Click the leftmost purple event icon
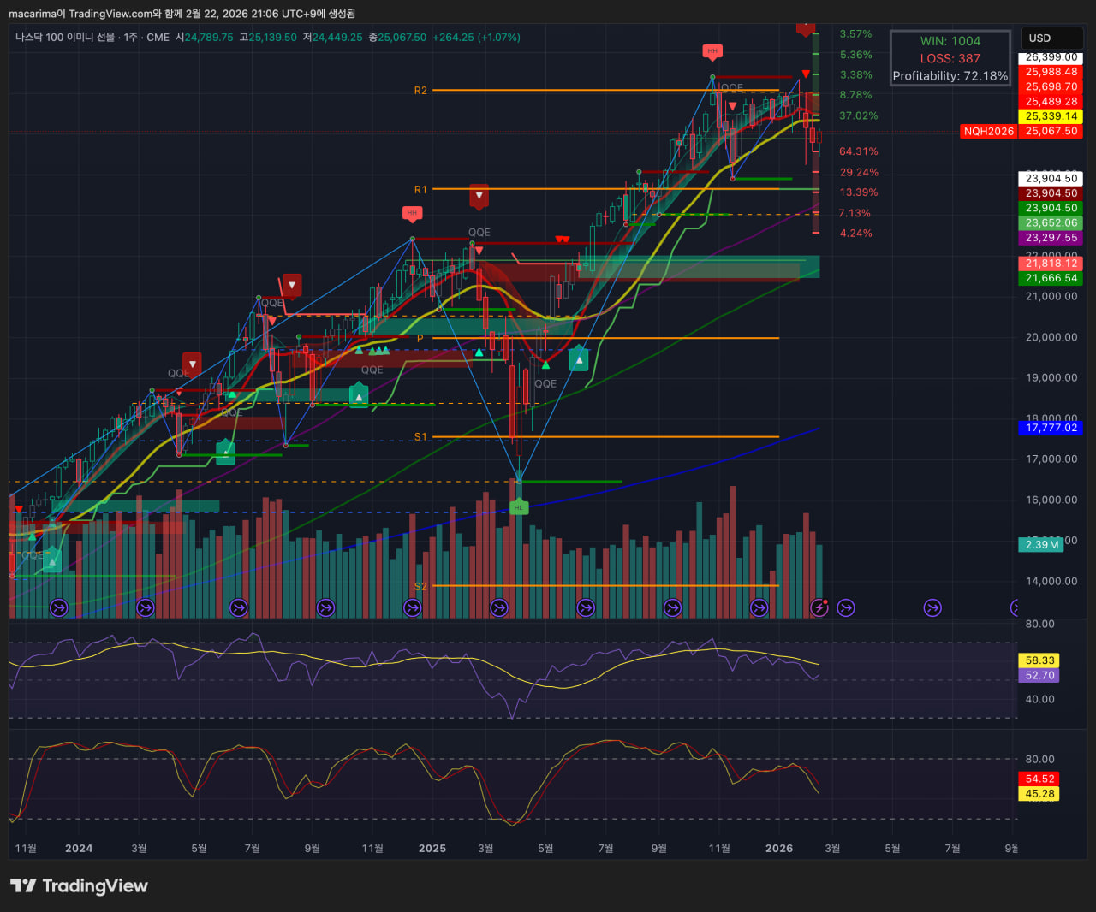This screenshot has width=1096, height=912. [x=58, y=607]
